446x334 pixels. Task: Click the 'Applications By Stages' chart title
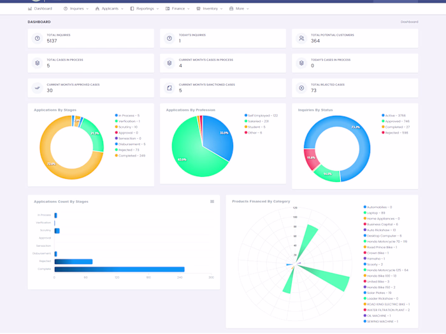point(55,110)
